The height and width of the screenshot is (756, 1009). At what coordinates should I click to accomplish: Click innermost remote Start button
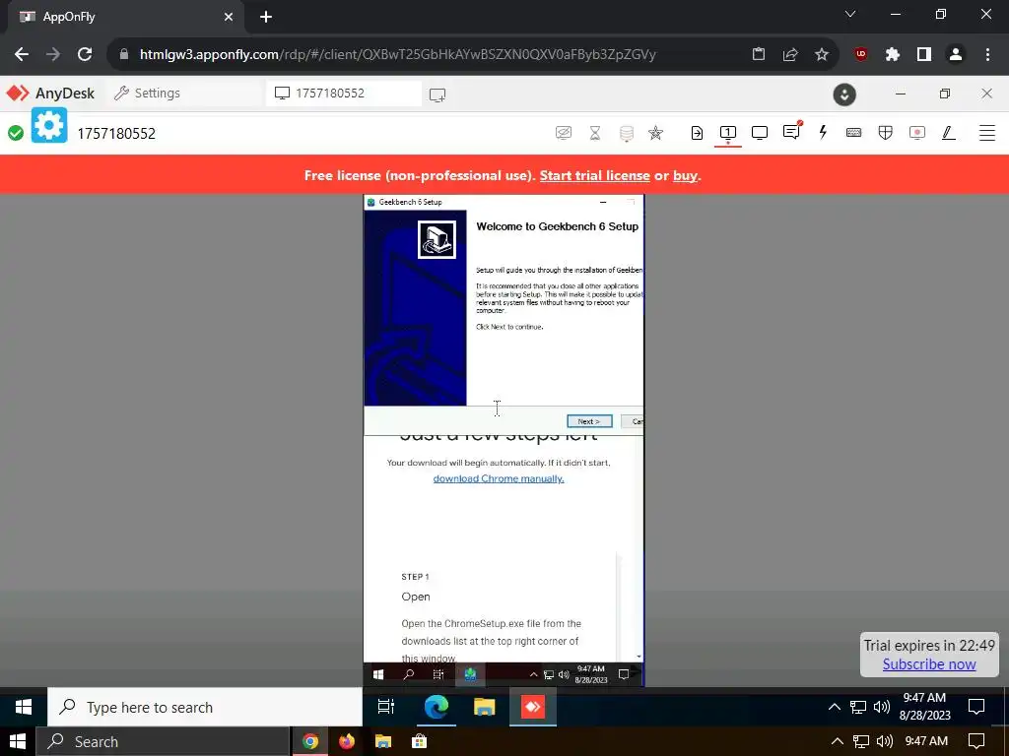(378, 674)
